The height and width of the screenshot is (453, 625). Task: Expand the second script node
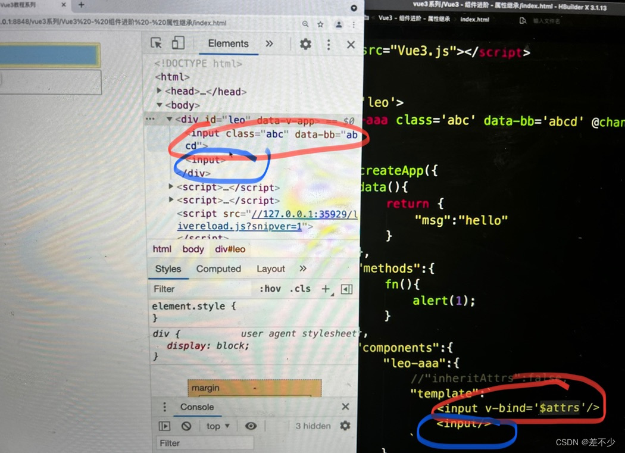(x=171, y=199)
